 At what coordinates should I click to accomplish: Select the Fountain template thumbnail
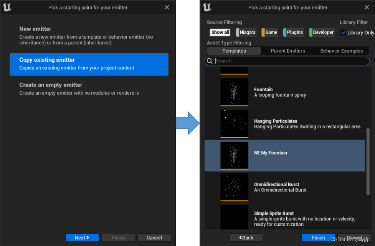235,92
